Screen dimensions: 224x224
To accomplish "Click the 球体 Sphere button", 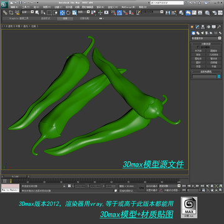I will (198, 55).
